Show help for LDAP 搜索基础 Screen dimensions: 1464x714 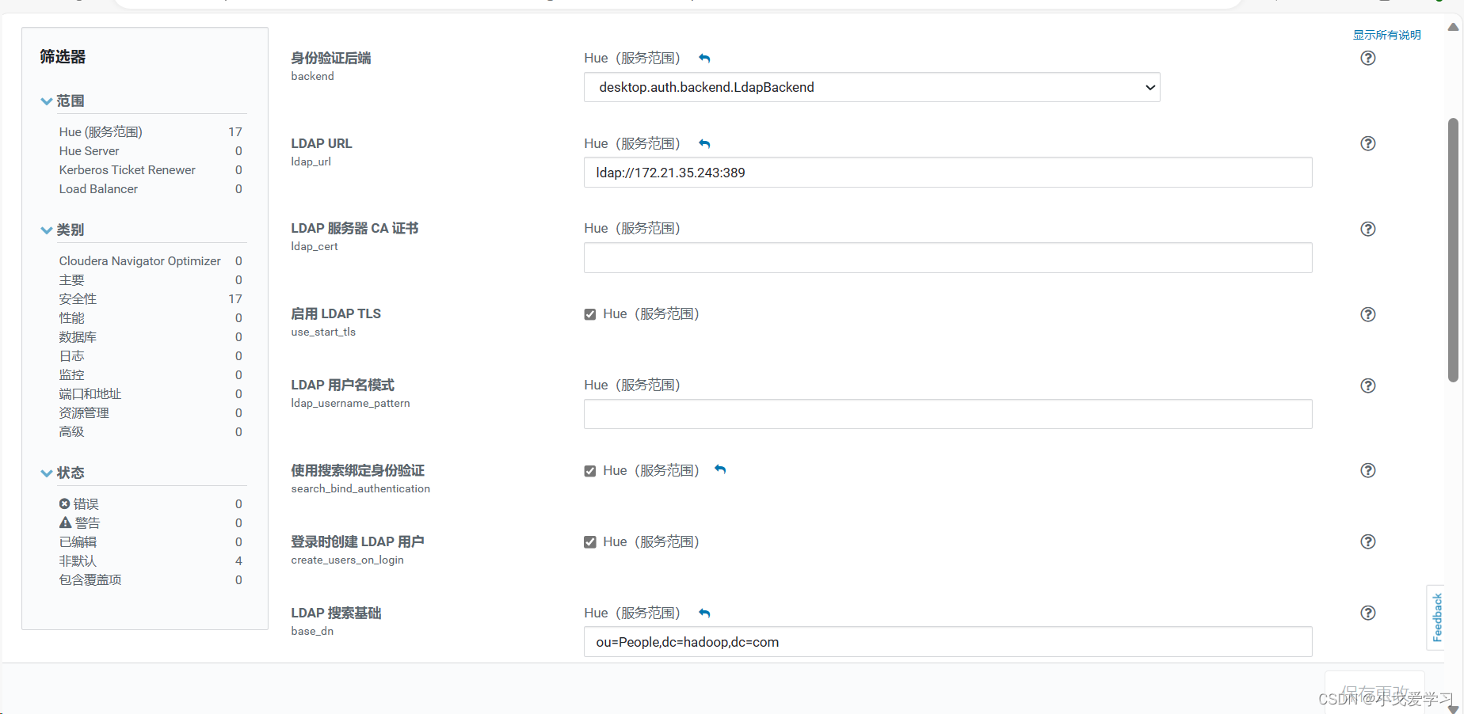pyautogui.click(x=1368, y=613)
